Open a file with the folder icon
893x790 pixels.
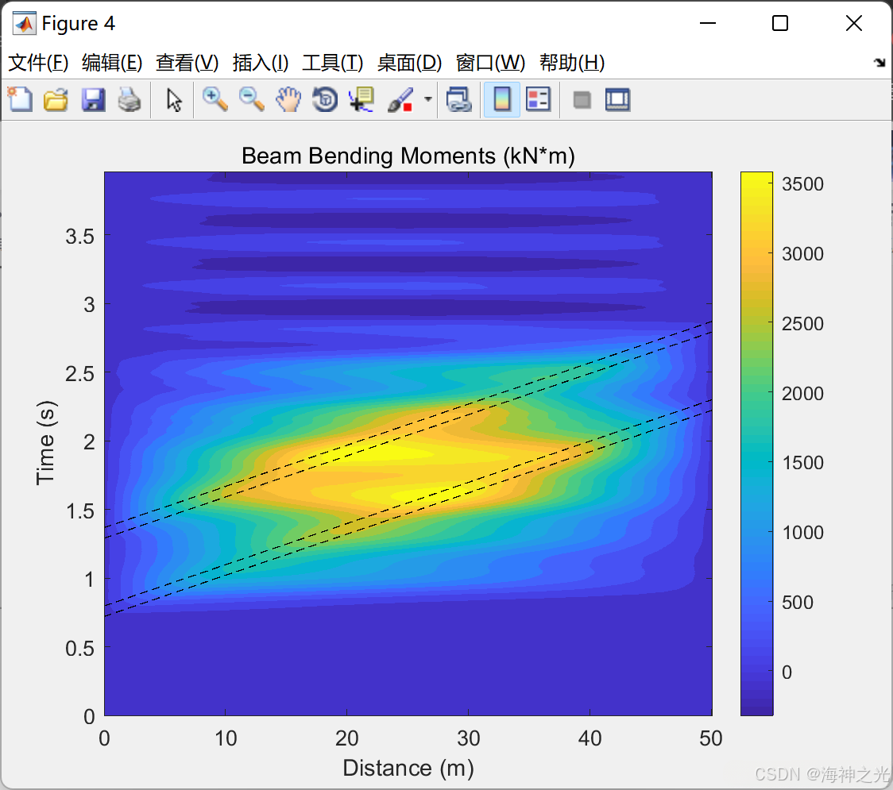[x=56, y=99]
